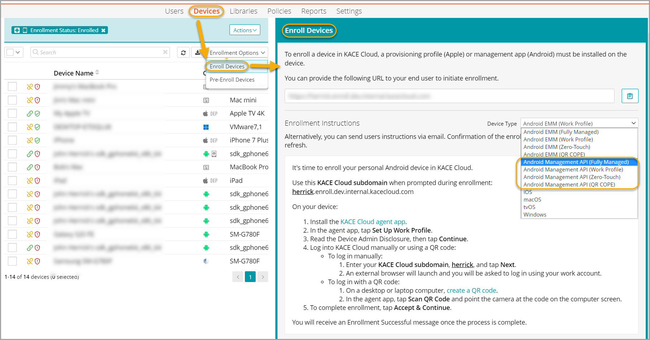Open the KACE Cloud agent app link

point(373,222)
